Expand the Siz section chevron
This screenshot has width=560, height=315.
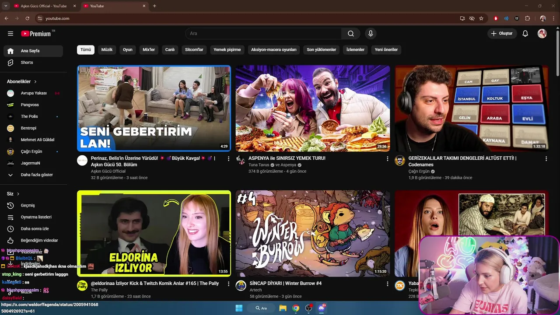click(x=18, y=194)
